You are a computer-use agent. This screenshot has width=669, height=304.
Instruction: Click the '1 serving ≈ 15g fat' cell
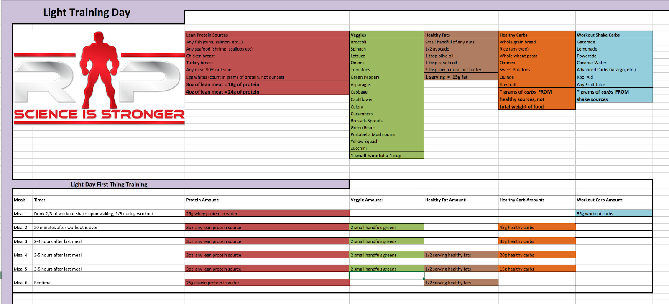click(461, 77)
